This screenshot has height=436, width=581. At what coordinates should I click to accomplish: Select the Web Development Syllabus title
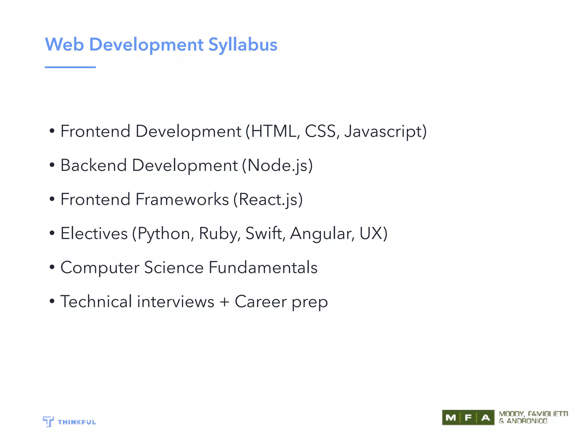point(161,45)
